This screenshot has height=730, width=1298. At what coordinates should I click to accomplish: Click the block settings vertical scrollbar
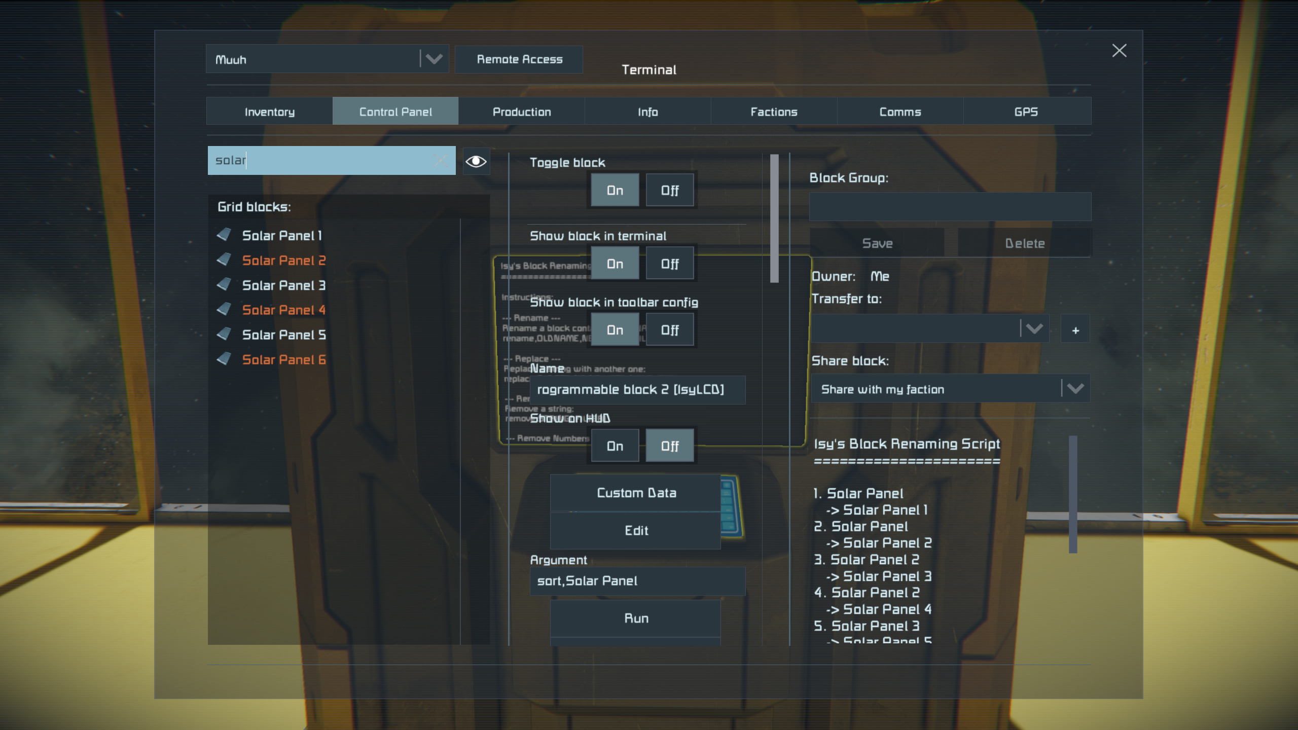[774, 218]
